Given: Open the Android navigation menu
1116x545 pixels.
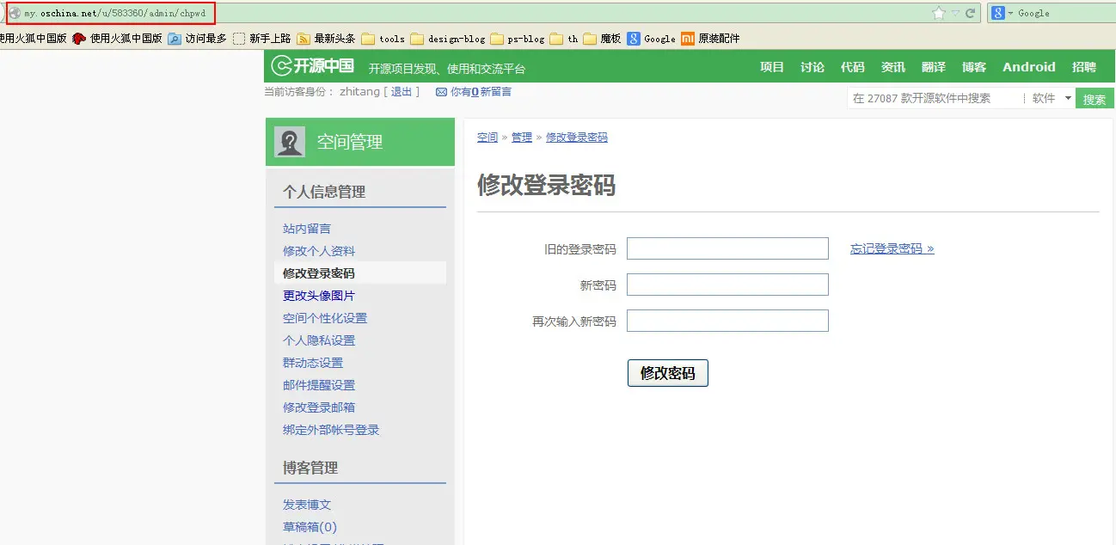Looking at the screenshot, I should (1029, 67).
